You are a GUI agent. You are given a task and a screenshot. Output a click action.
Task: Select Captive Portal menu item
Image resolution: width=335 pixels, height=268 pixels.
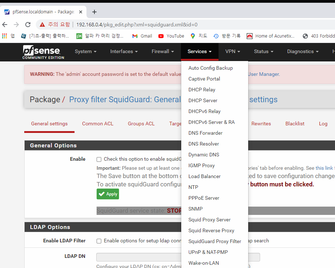215,79
